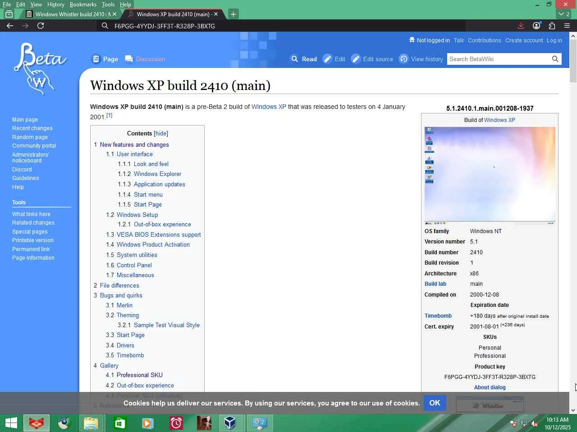This screenshot has width=577, height=432.
Task: Open the Help menu in menu bar
Action: tap(125, 4)
